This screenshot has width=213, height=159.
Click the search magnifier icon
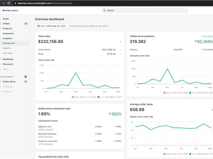point(104,10)
